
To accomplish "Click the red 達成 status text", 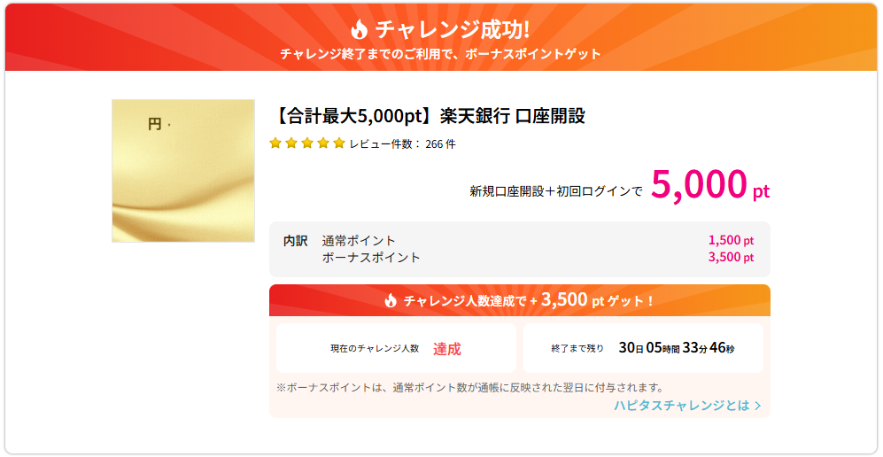I will click(x=446, y=349).
